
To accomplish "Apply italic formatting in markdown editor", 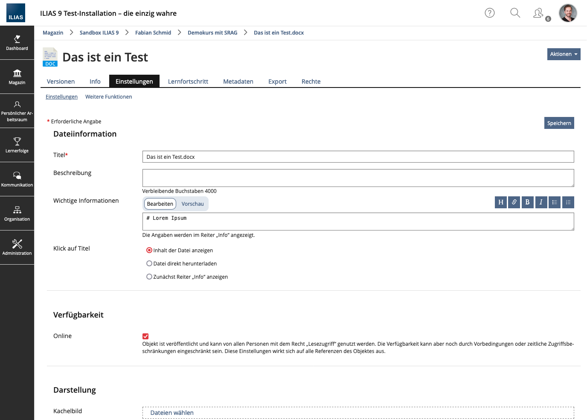I will [541, 202].
